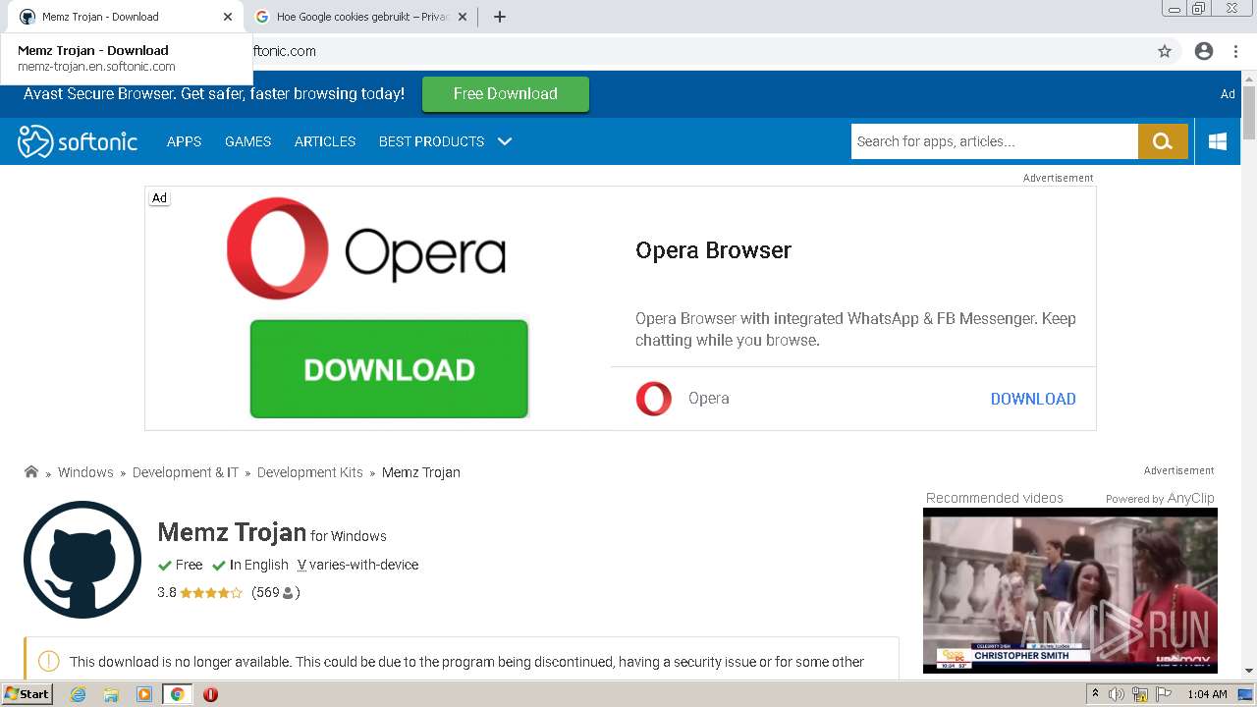Open the APPS menu on Softonic
This screenshot has height=707, width=1257.
pyautogui.click(x=184, y=141)
